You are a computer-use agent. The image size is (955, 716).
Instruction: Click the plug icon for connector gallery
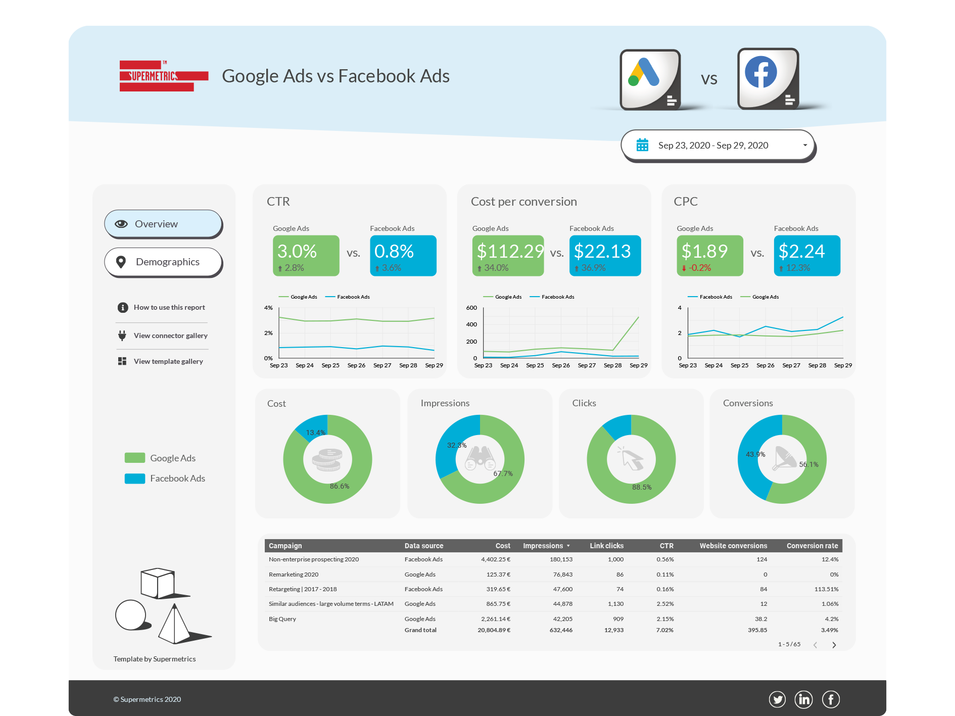[122, 336]
